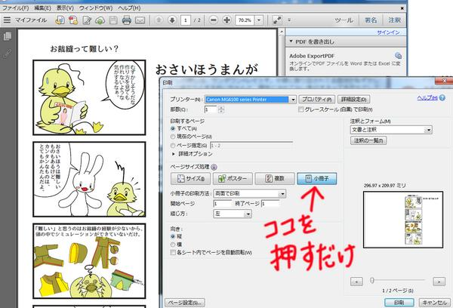Open the File menu

16,8
